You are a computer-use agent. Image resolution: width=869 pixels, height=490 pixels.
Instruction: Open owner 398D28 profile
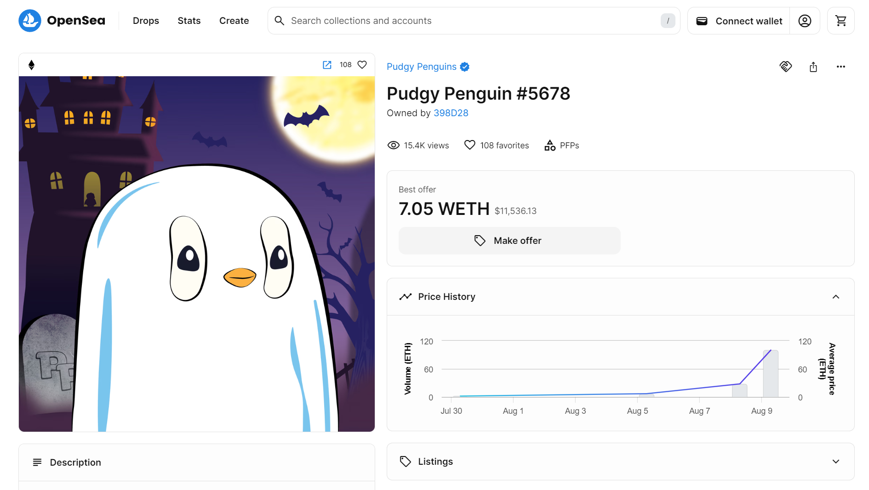451,113
